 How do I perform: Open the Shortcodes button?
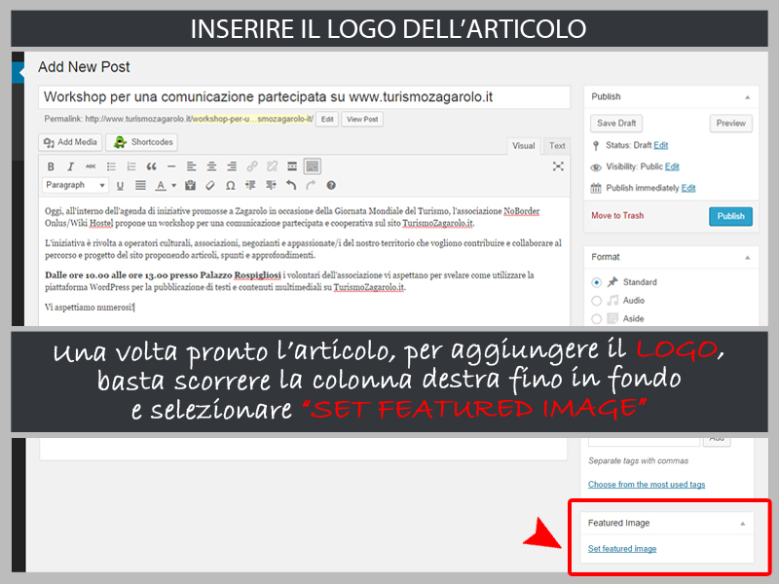[x=141, y=142]
